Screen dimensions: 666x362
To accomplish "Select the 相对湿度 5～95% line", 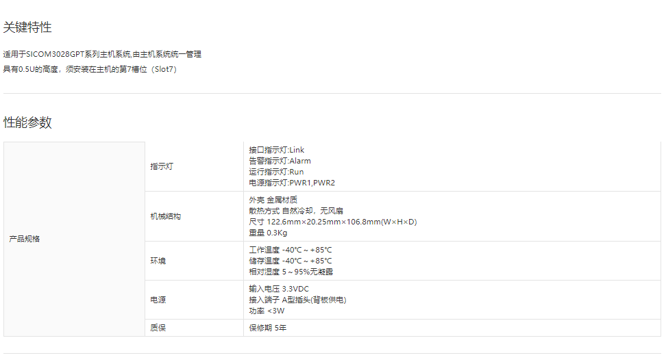I will point(291,272).
